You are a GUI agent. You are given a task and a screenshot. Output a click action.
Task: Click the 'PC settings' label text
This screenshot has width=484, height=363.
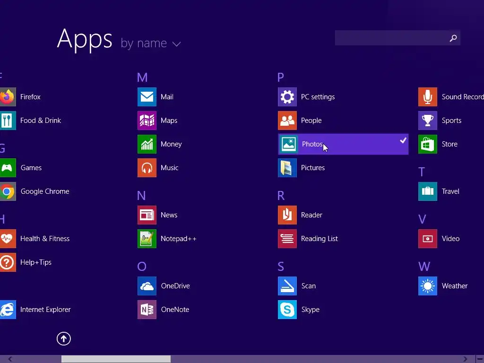click(x=318, y=97)
